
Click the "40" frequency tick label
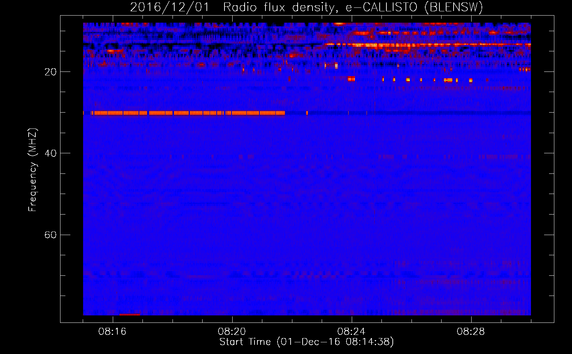click(51, 153)
